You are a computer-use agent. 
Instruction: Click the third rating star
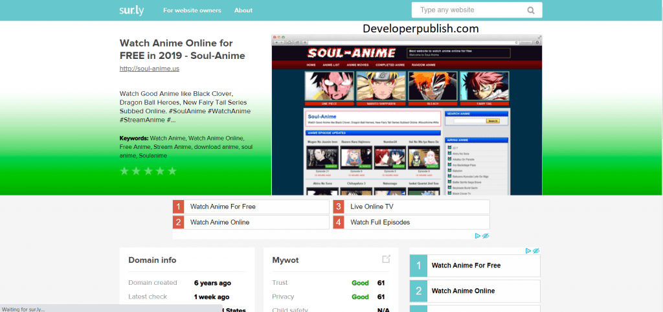pos(148,172)
